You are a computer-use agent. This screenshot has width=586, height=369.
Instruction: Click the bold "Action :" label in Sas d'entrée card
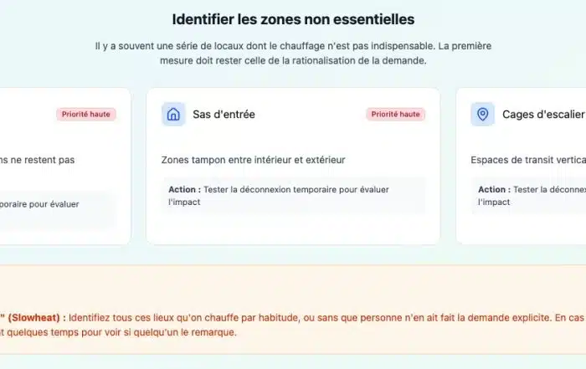tap(185, 189)
